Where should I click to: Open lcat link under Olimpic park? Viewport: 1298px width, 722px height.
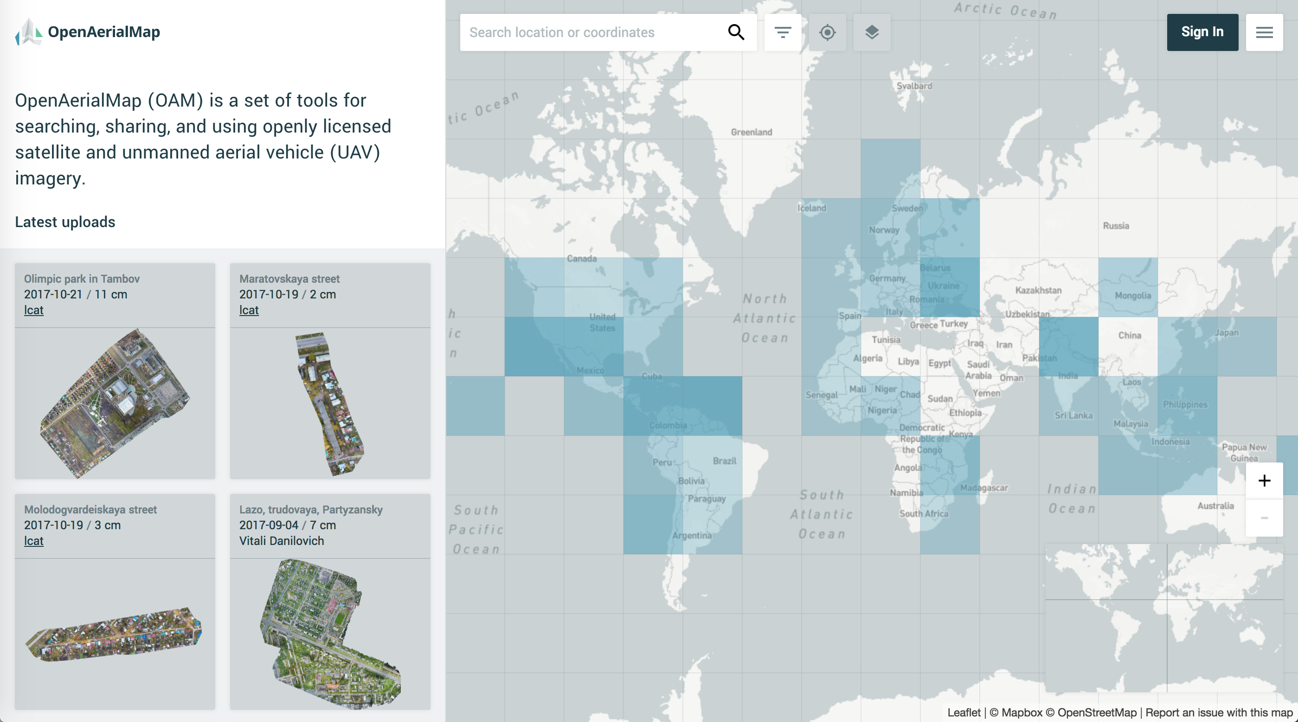(x=34, y=310)
